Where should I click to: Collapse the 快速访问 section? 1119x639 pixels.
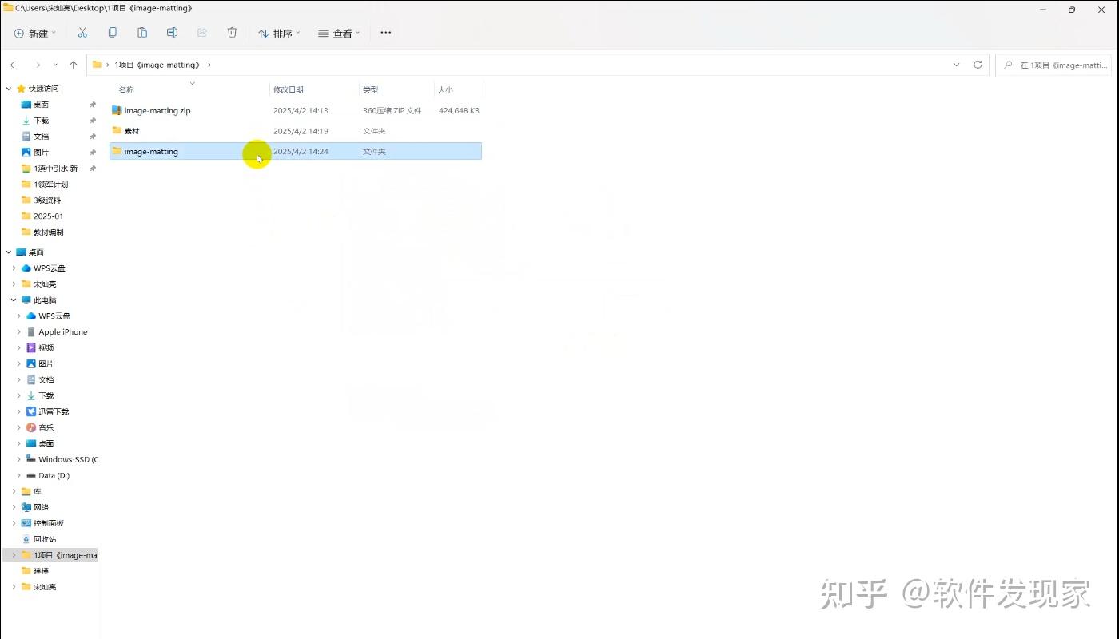[7, 88]
